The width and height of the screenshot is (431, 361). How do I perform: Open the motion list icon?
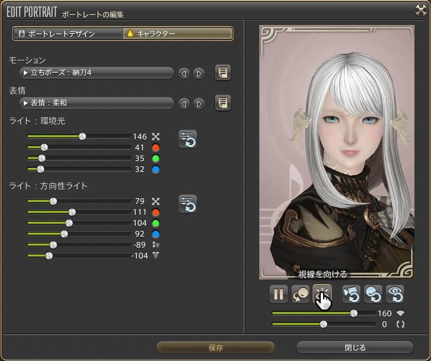[223, 73]
